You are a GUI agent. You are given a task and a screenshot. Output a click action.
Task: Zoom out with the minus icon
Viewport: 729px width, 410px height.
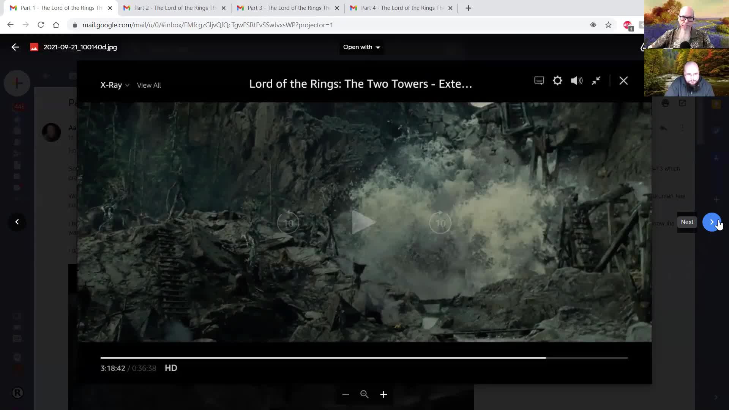click(346, 394)
